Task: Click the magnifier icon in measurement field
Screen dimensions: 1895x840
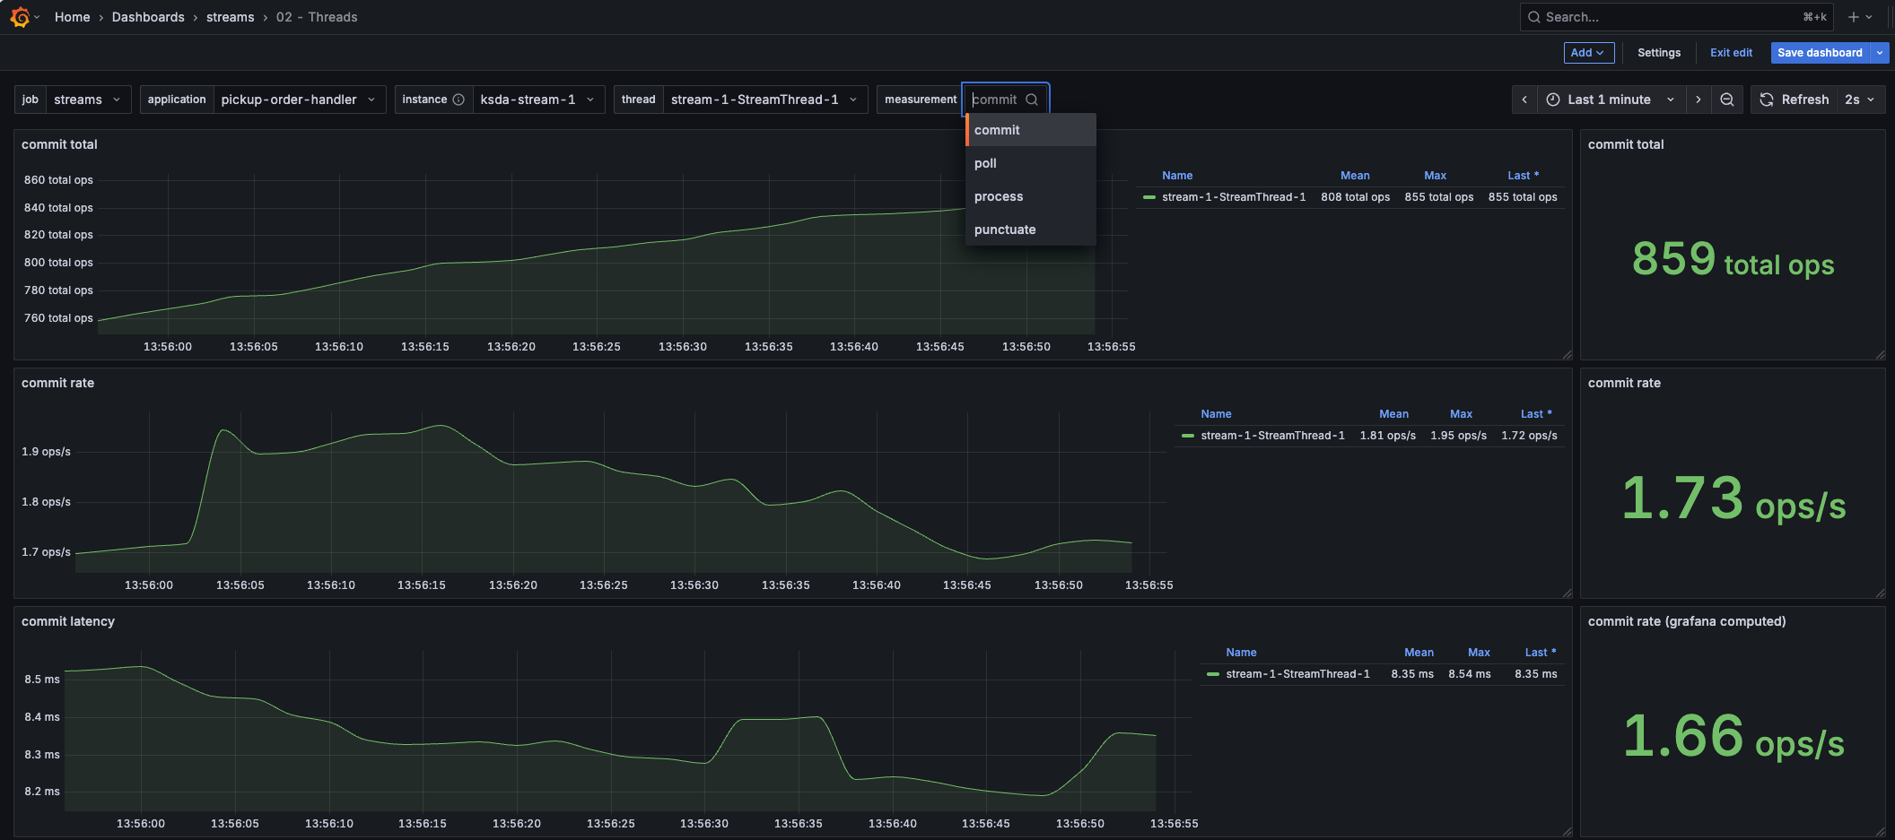Action: pyautogui.click(x=1032, y=100)
